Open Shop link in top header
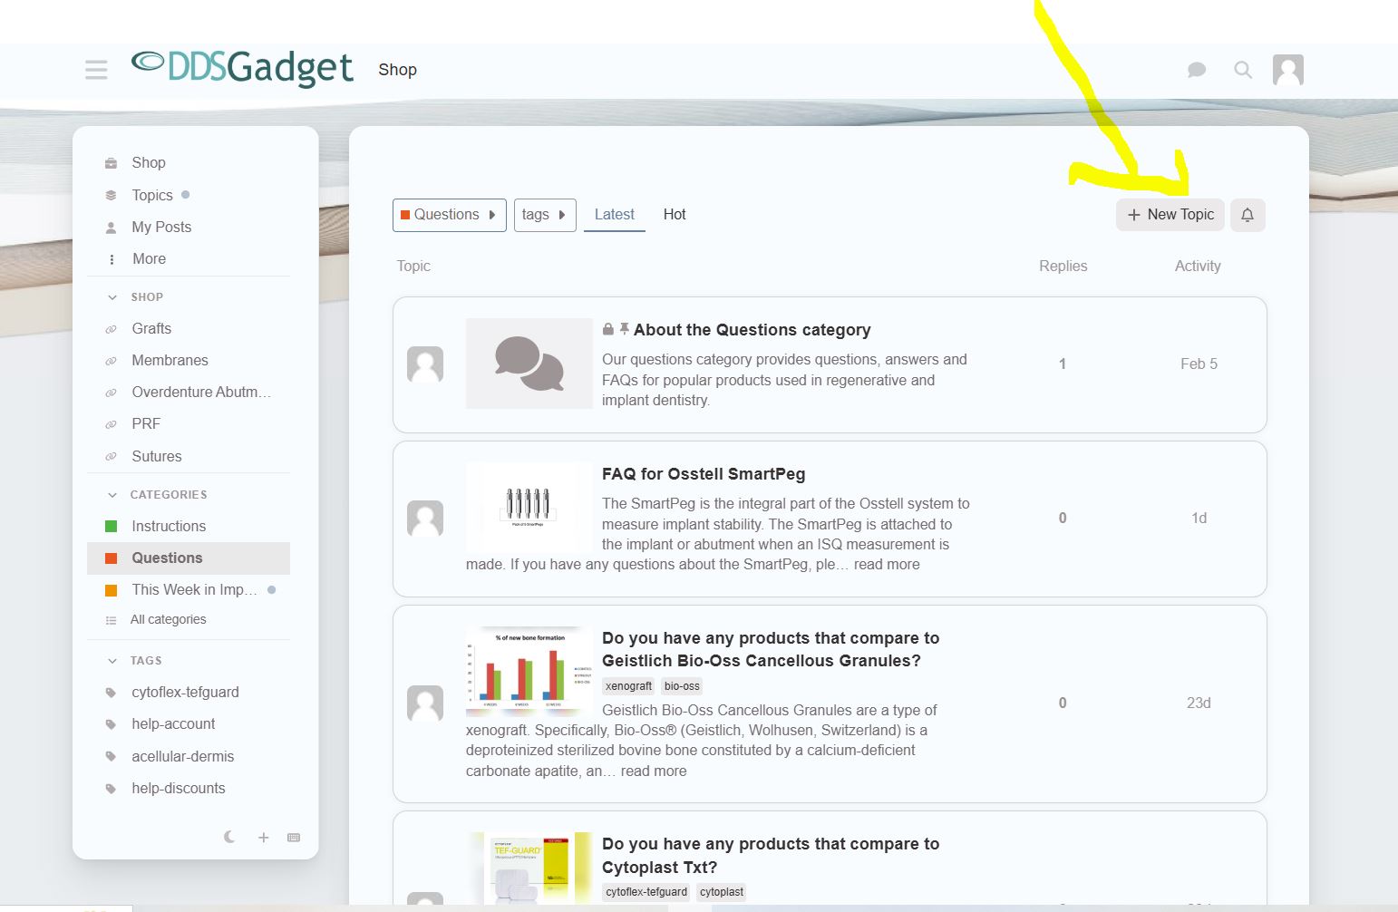 coord(398,70)
